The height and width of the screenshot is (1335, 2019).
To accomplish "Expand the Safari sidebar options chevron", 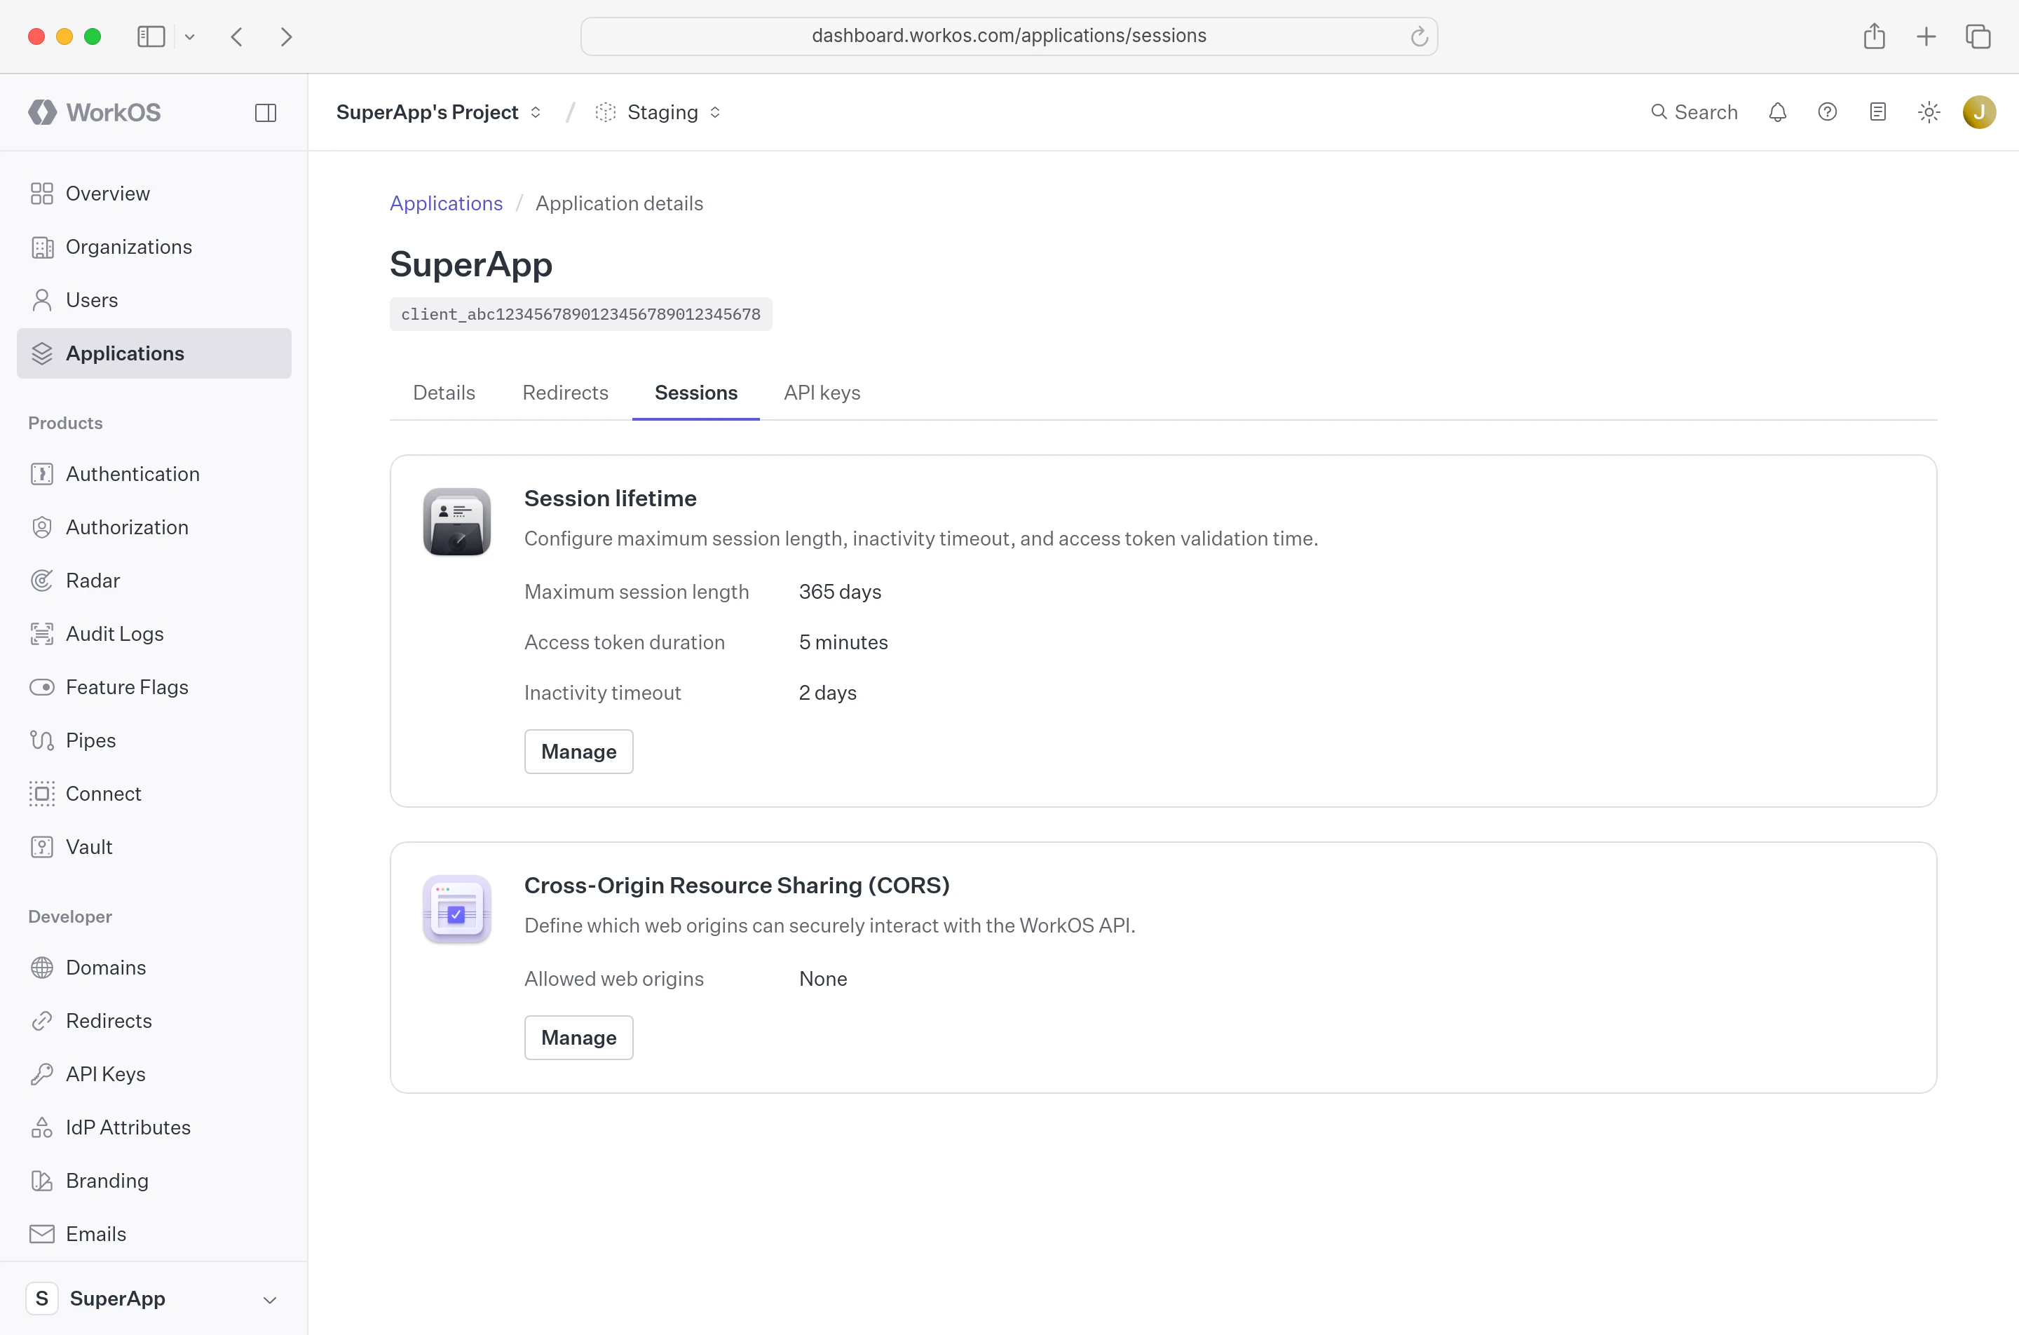I will coord(190,36).
